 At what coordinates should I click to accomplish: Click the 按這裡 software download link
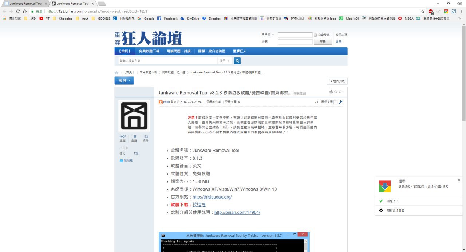tap(199, 205)
